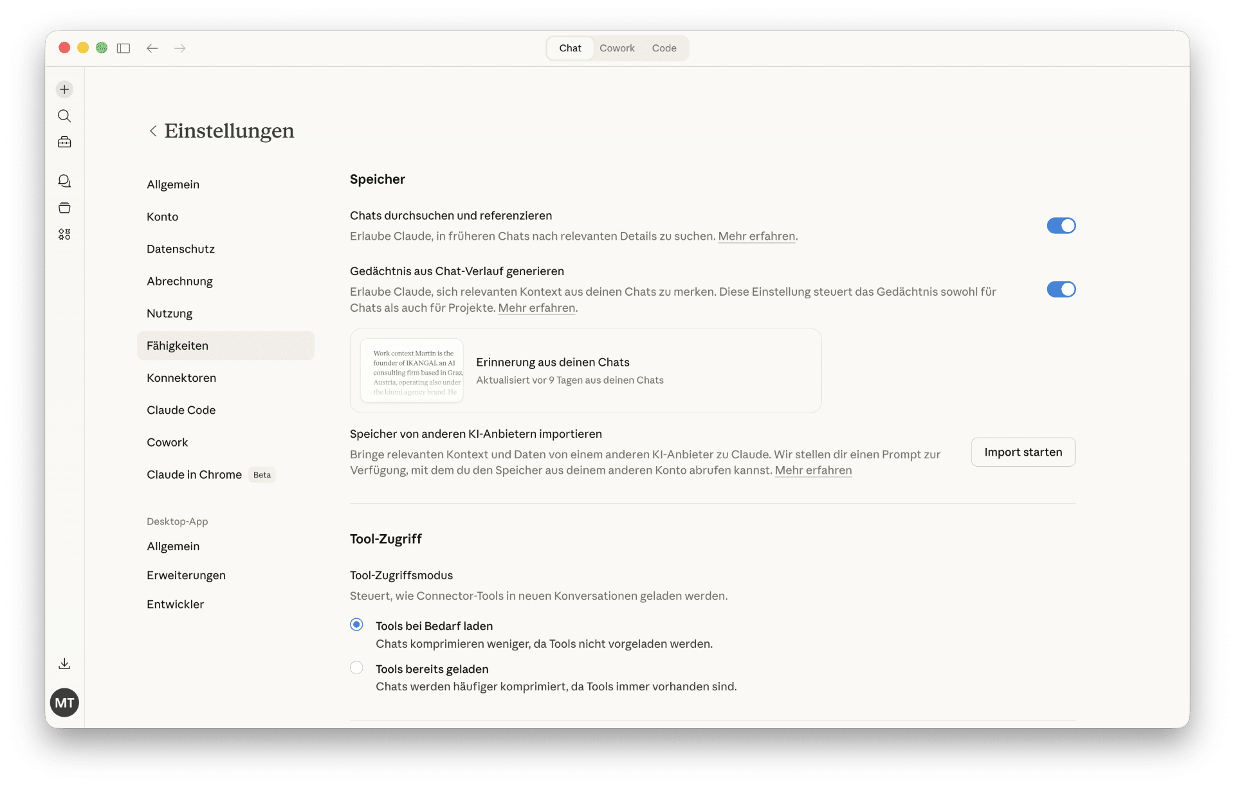
Task: Select Tools bereits geladen radio option
Action: tap(356, 668)
